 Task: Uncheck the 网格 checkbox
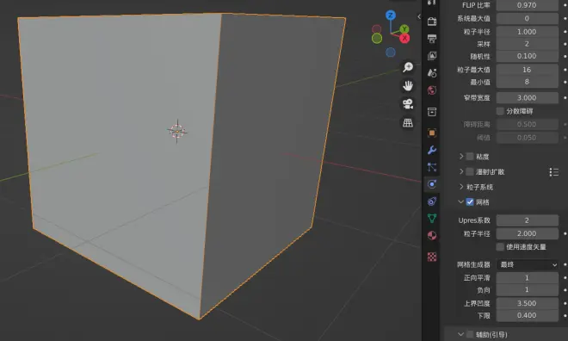click(470, 201)
